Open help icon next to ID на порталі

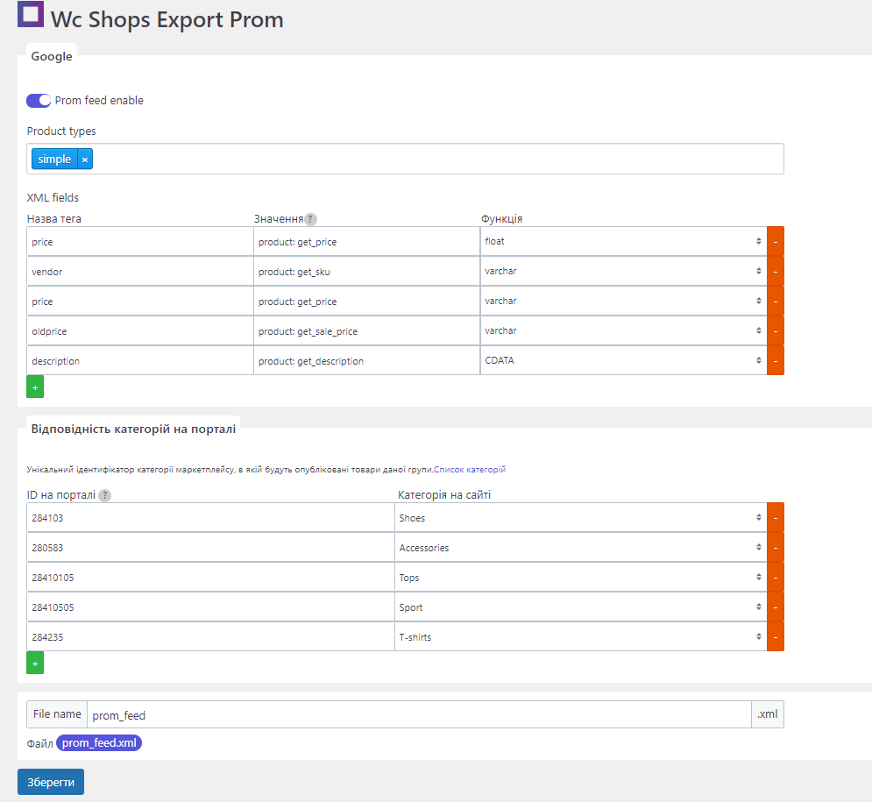pos(104,495)
